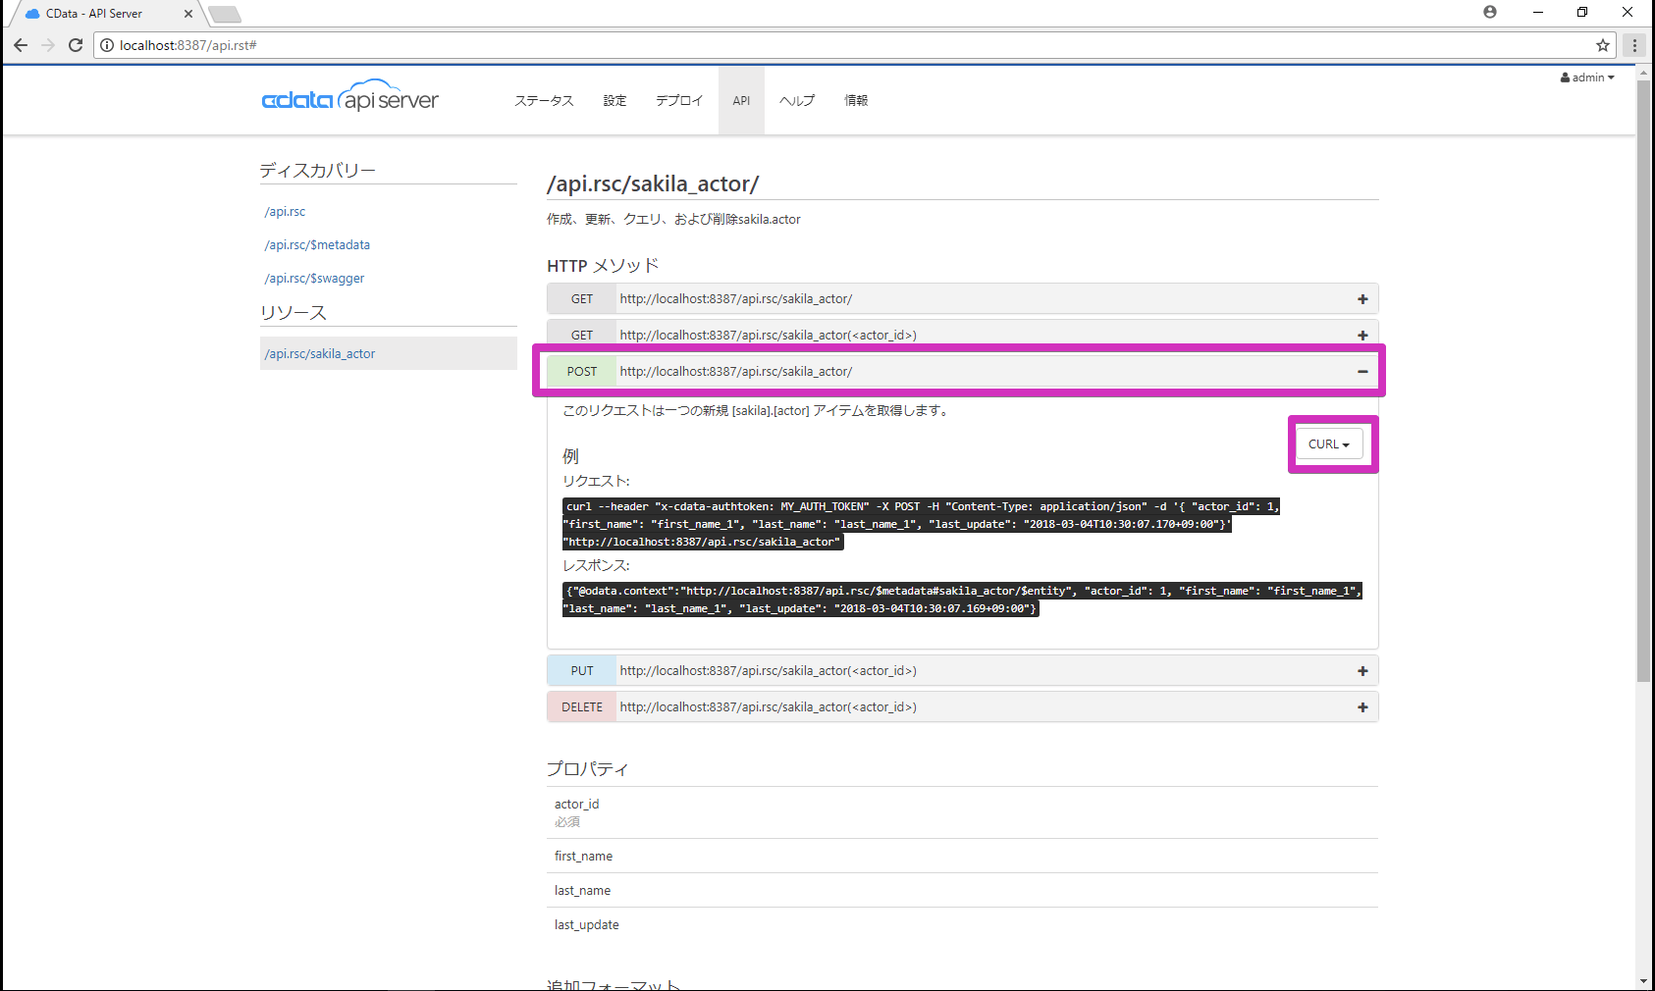Collapse the POST method with minus icon
This screenshot has height=991, width=1655.
[1362, 372]
